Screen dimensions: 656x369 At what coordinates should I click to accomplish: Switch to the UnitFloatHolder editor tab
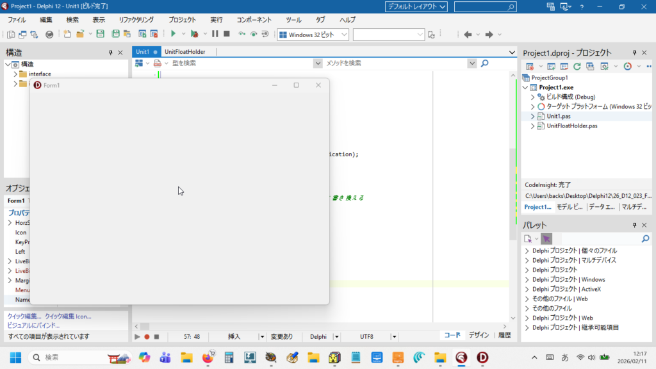click(x=184, y=51)
